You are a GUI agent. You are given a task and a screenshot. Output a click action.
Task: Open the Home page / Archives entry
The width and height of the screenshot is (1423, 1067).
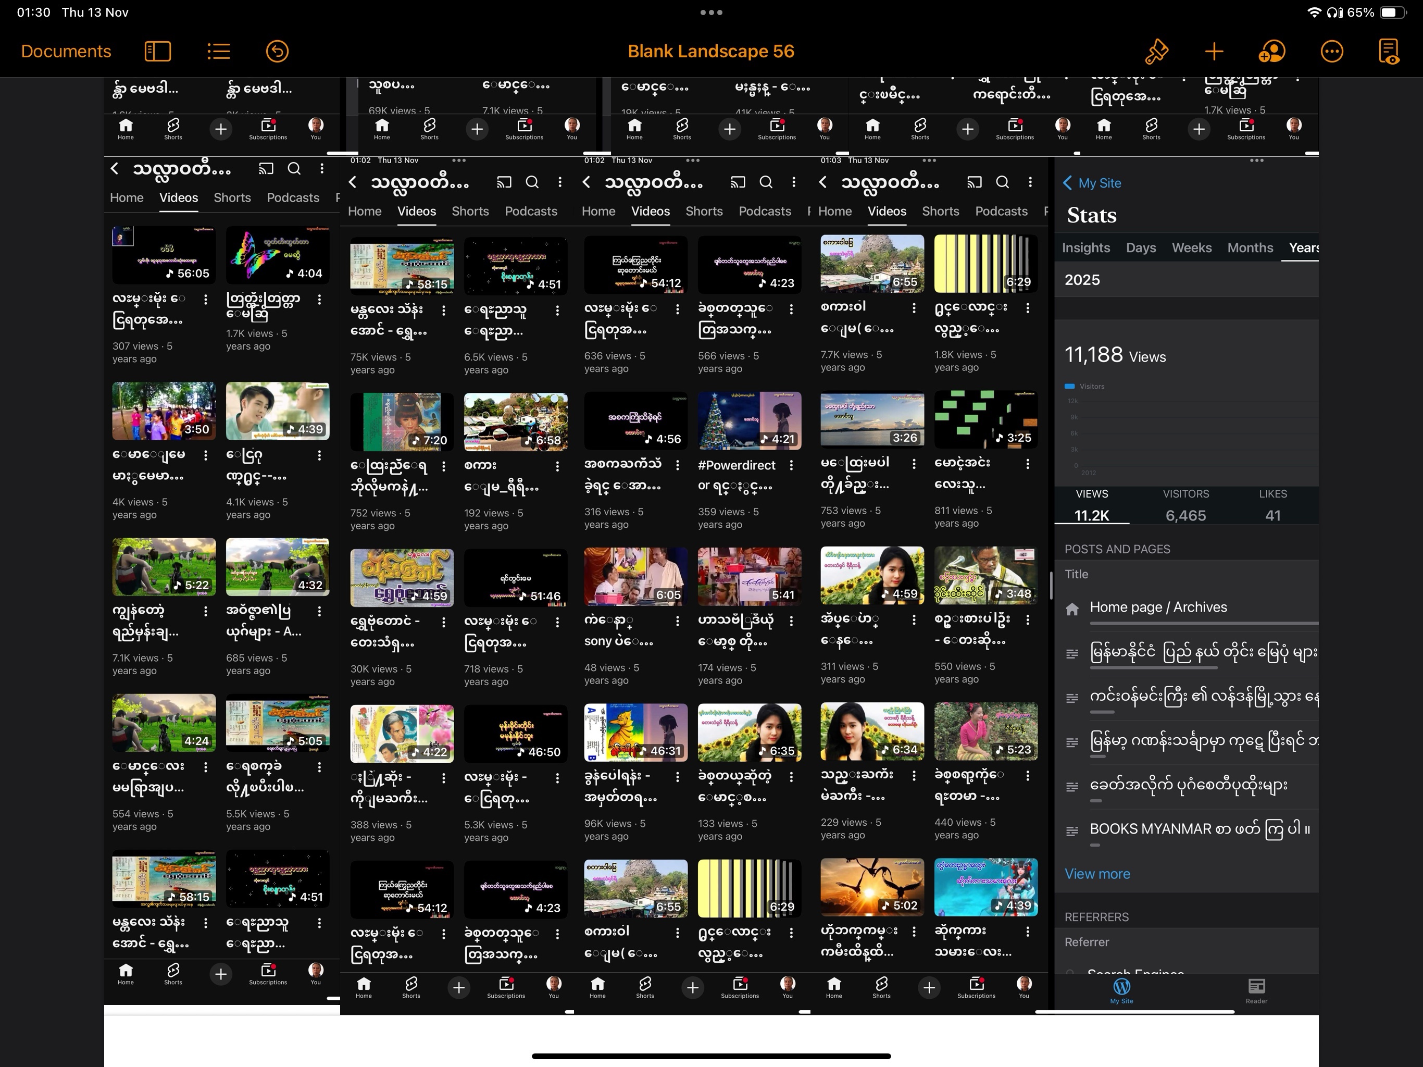click(1158, 607)
